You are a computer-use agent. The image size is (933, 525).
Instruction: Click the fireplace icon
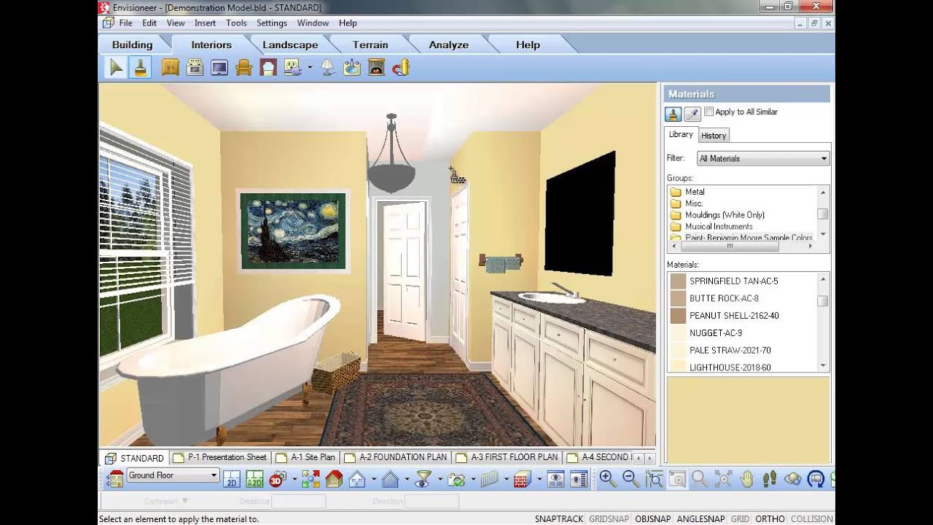(376, 68)
